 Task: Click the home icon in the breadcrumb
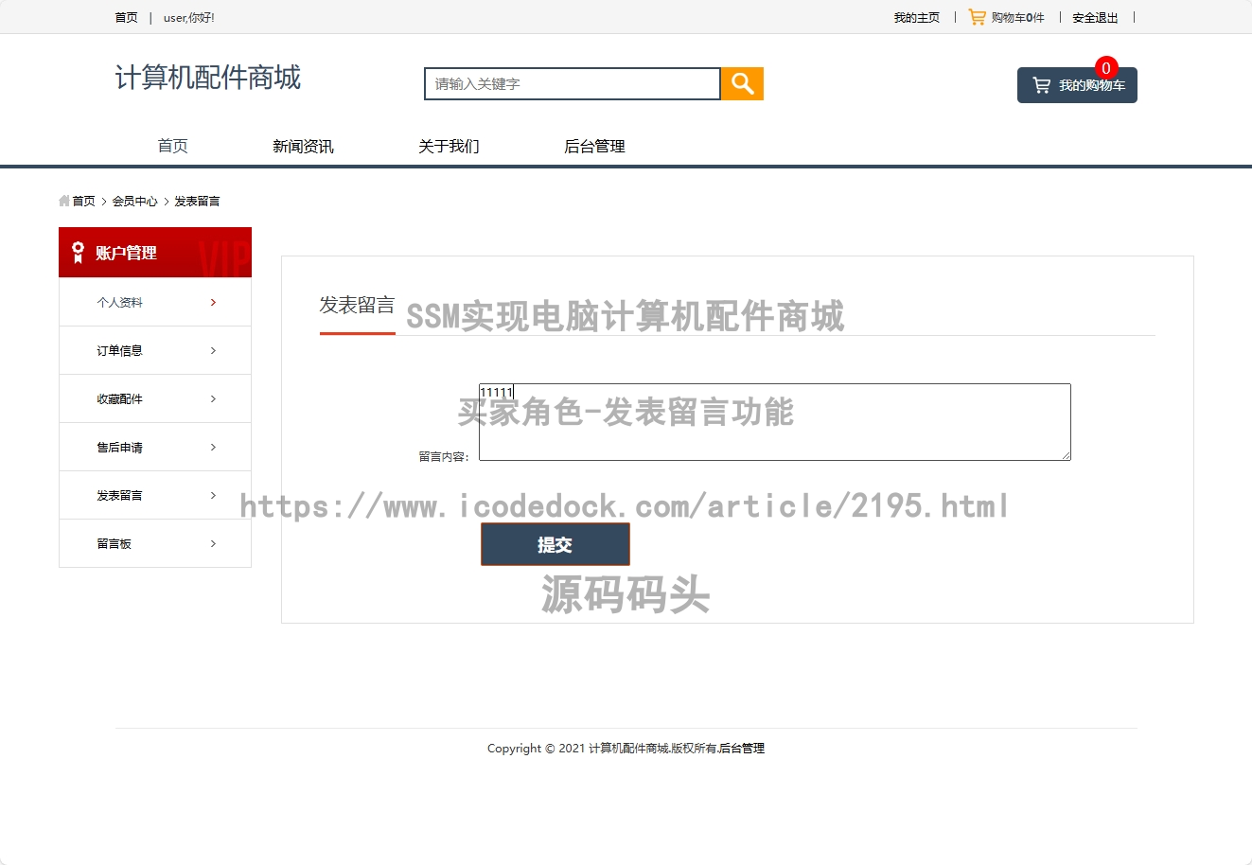point(63,201)
